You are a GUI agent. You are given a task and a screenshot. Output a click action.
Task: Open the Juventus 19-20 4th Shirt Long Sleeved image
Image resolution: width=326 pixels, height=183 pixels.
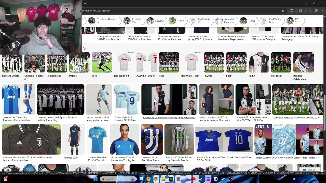click(179, 139)
